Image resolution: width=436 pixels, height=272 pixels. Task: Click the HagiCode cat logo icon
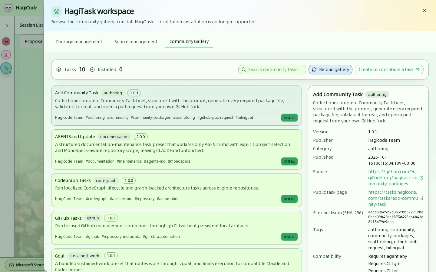[x=8, y=8]
